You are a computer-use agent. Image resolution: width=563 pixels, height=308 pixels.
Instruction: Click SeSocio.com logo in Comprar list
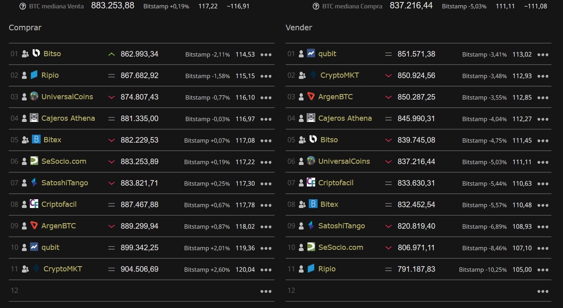pyautogui.click(x=34, y=161)
